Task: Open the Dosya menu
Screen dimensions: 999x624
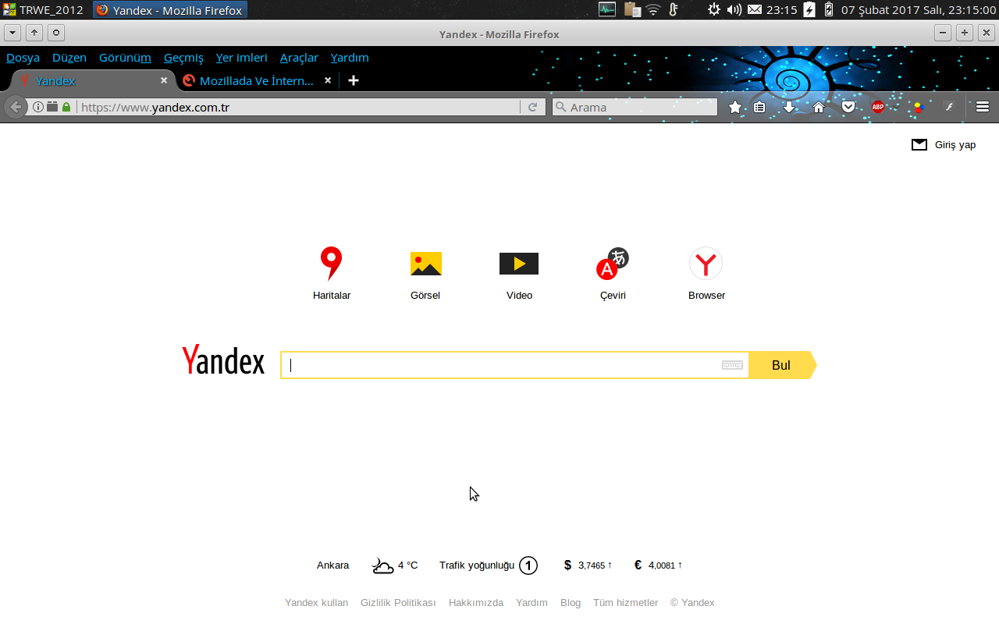Action: point(23,58)
